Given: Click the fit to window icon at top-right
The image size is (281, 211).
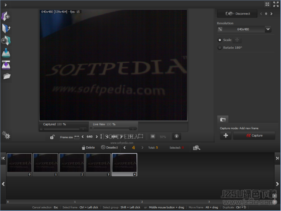Looking at the screenshot, I should (x=267, y=4).
